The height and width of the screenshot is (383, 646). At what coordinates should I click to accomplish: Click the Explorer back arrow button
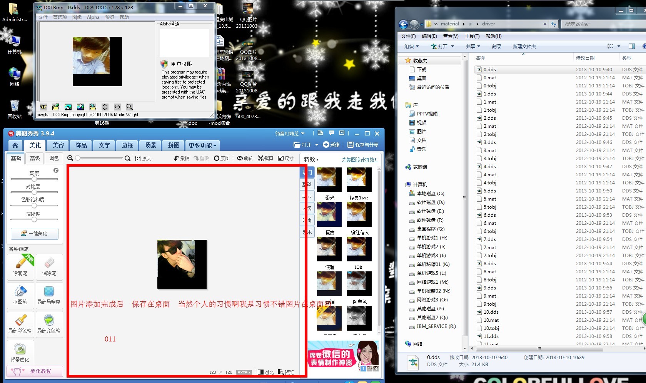403,24
